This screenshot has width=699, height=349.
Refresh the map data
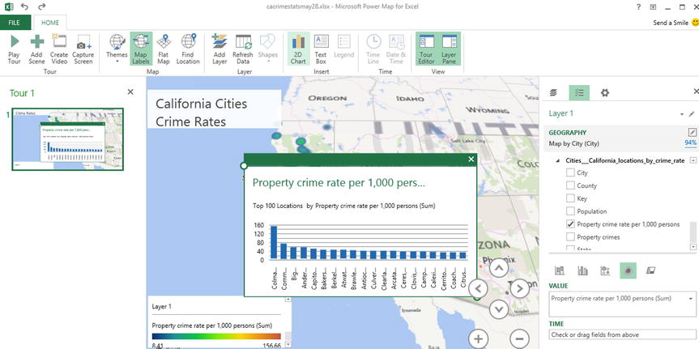pos(243,49)
